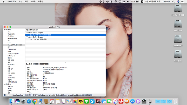187x105 pixels.
Task: Open Calendar showing 16 in Dock
Action: (52, 101)
